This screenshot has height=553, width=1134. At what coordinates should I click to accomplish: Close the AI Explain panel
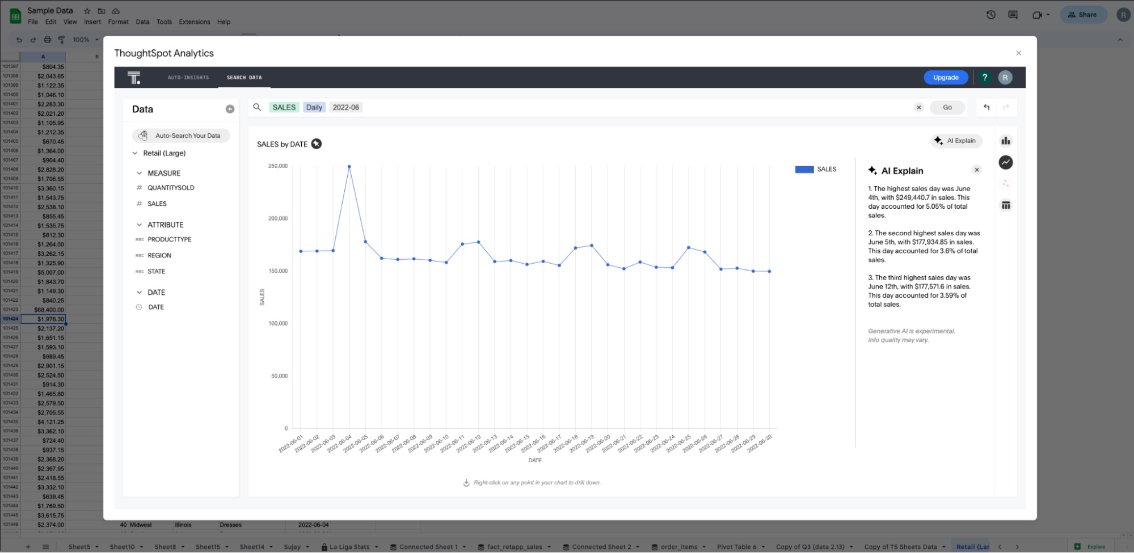coord(977,170)
